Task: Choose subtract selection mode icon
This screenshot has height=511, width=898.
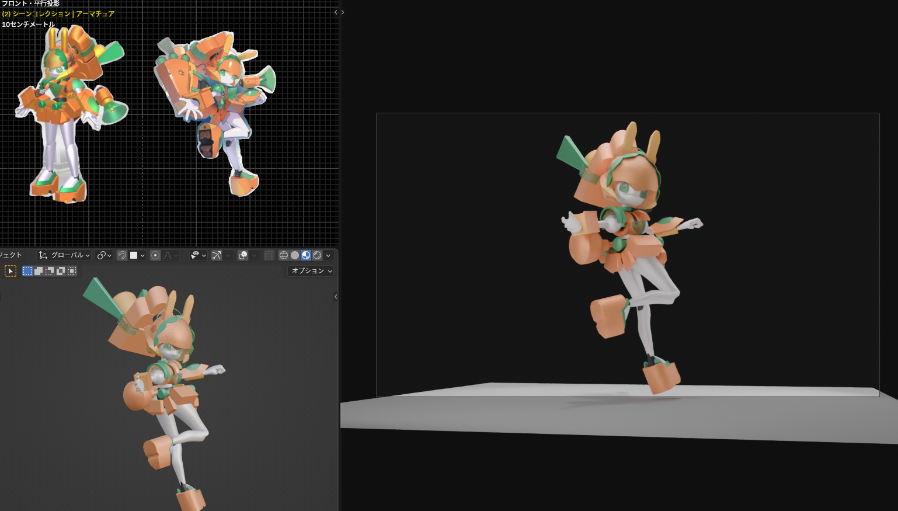Action: click(50, 271)
